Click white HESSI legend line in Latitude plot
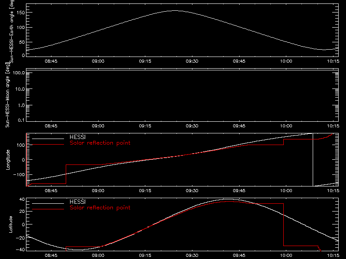346x259 pixels. [48, 203]
